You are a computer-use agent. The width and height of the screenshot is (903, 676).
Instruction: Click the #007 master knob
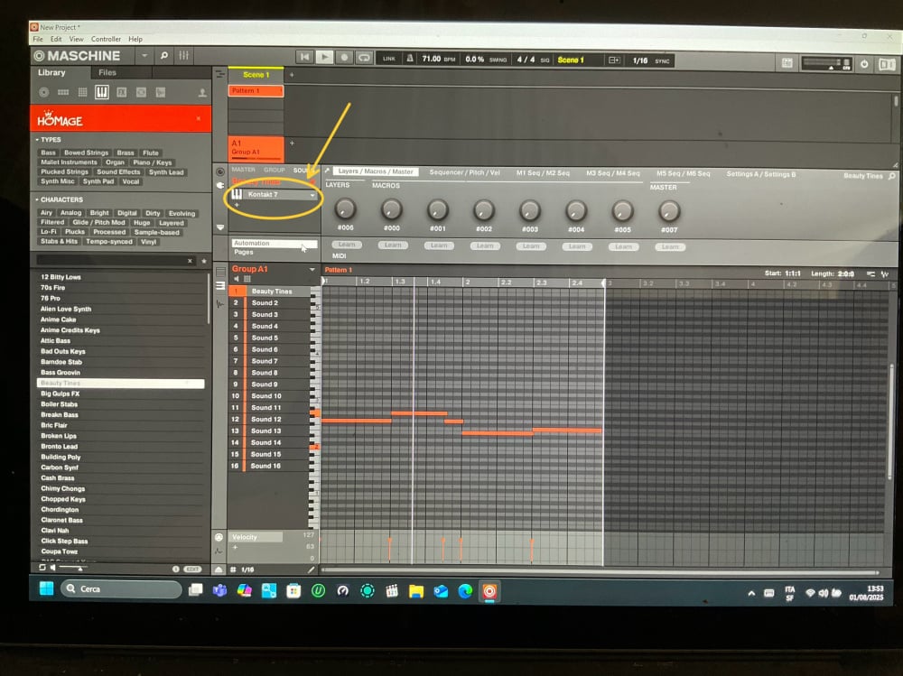tap(668, 212)
